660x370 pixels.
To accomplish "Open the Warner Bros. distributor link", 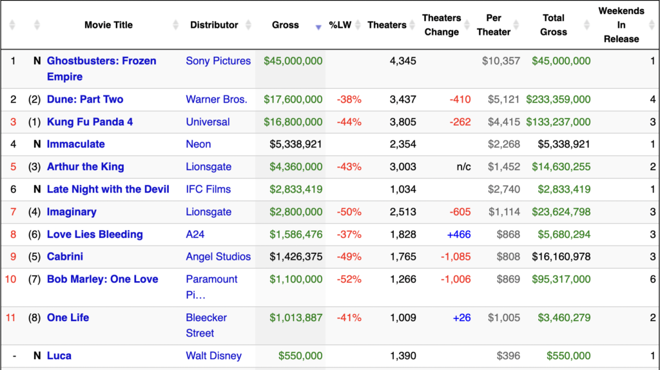I will pos(217,99).
